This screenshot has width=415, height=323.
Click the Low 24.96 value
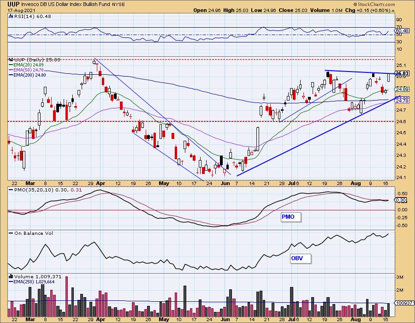[x=263, y=10]
